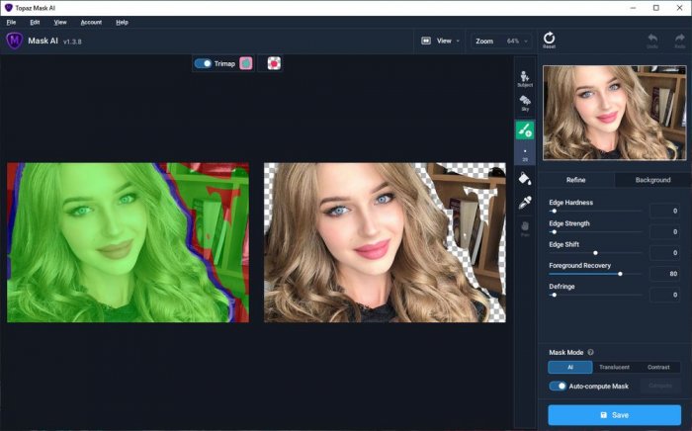Image resolution: width=692 pixels, height=431 pixels.
Task: Adjust the brush size selector
Action: [524, 154]
